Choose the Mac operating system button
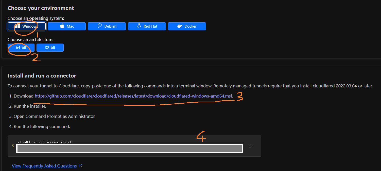 pos(67,26)
